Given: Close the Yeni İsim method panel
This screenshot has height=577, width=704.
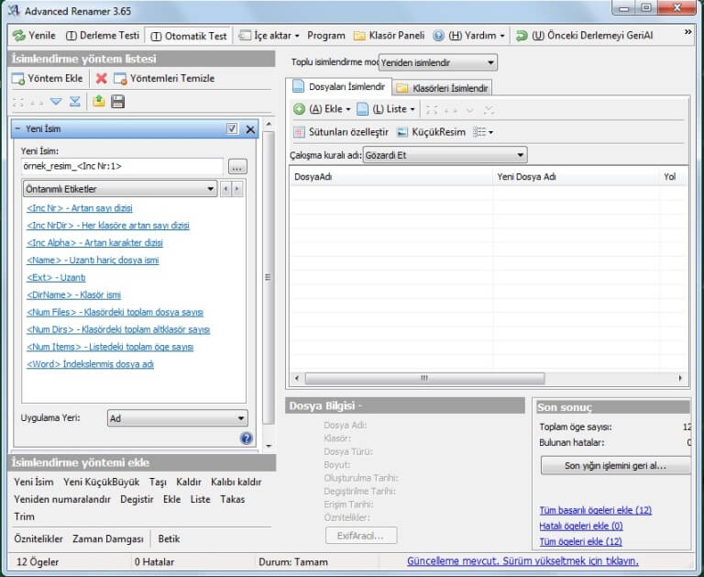Looking at the screenshot, I should pos(250,130).
